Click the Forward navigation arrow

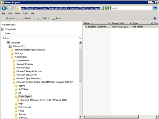10,8
